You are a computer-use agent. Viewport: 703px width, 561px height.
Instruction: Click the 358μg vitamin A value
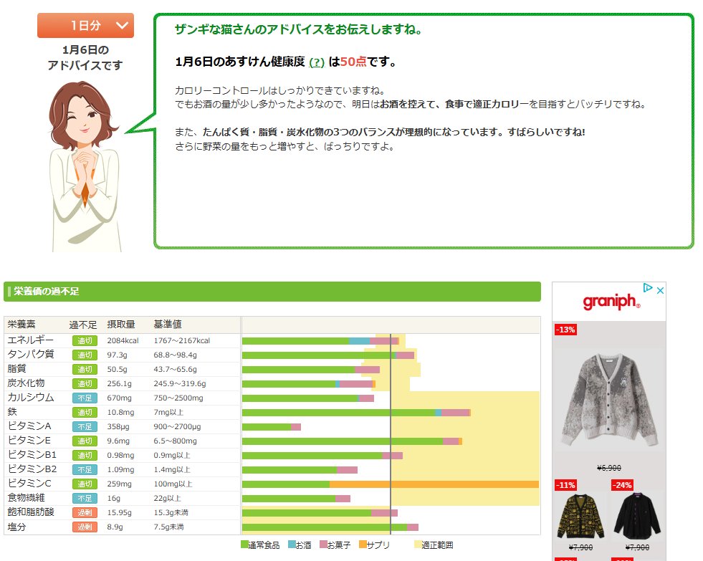click(x=118, y=426)
